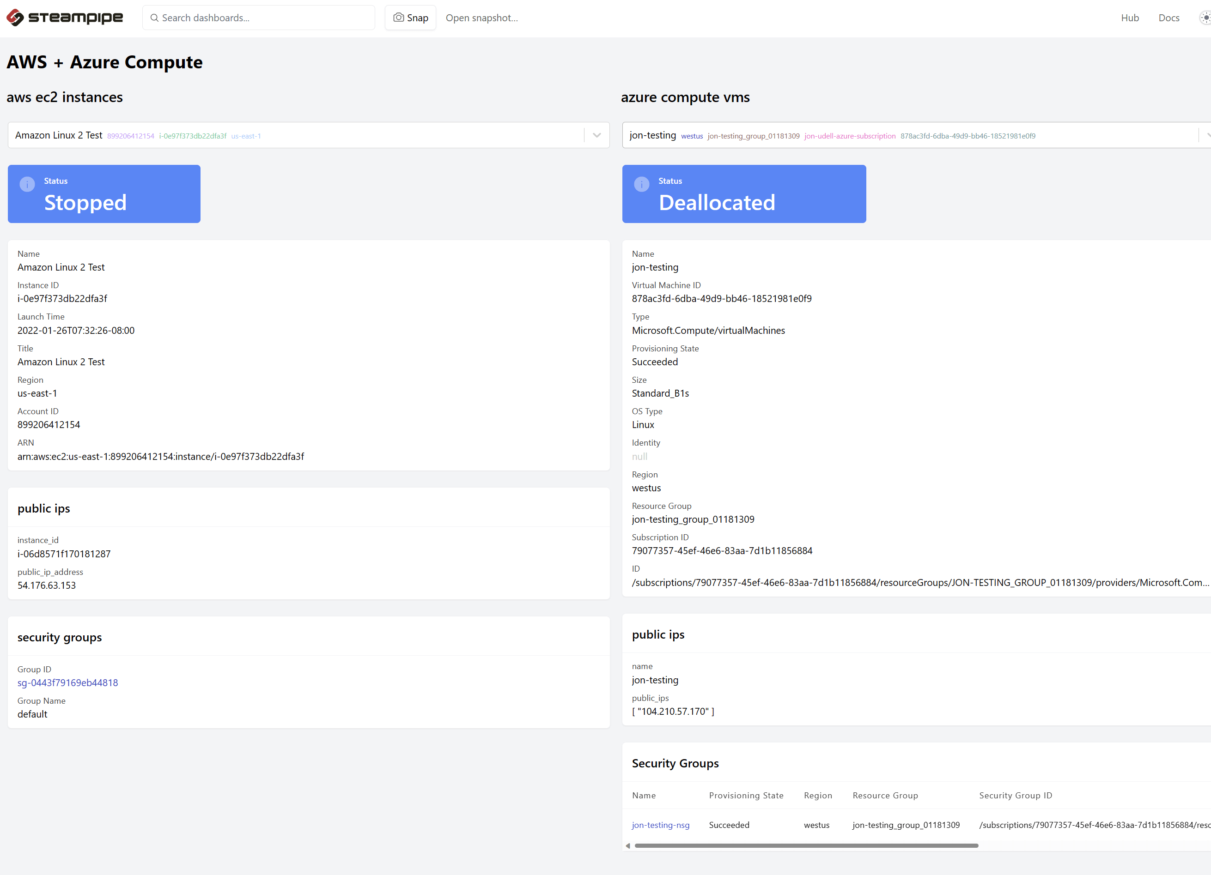Viewport: 1211px width, 875px height.
Task: Click the westus badge next to jon-testing
Action: (692, 136)
